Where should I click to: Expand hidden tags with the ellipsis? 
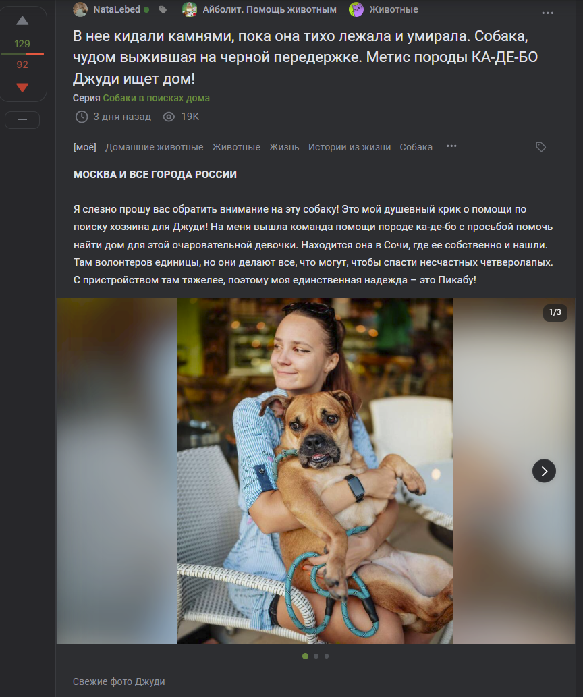pyautogui.click(x=451, y=146)
